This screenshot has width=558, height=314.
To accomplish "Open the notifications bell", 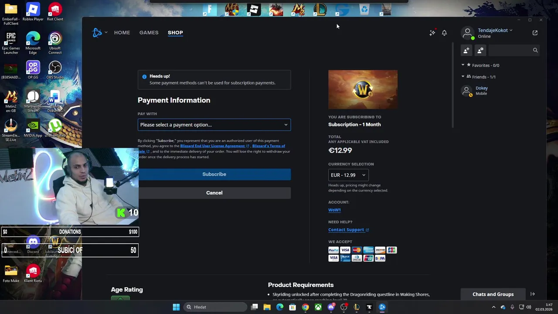I will tap(444, 33).
